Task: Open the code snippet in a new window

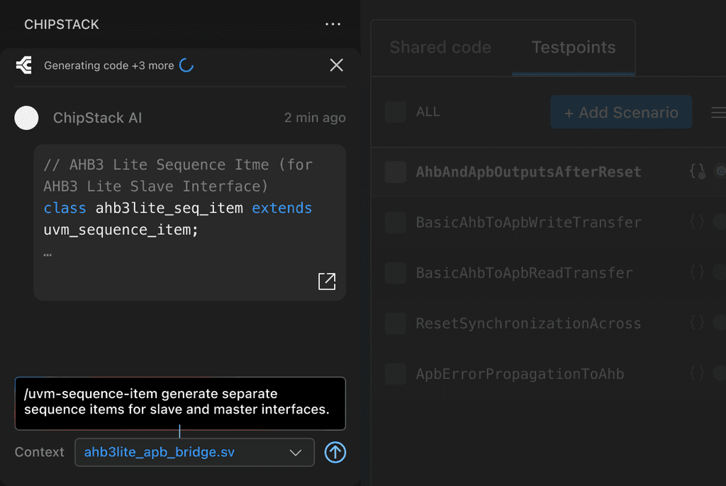Action: coord(327,281)
